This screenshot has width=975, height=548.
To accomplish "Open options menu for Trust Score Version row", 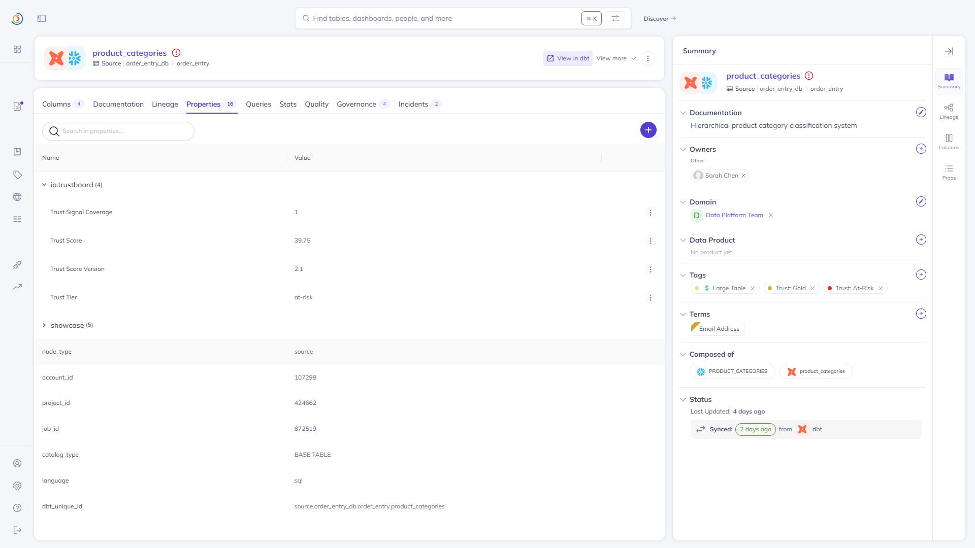I will (x=651, y=269).
